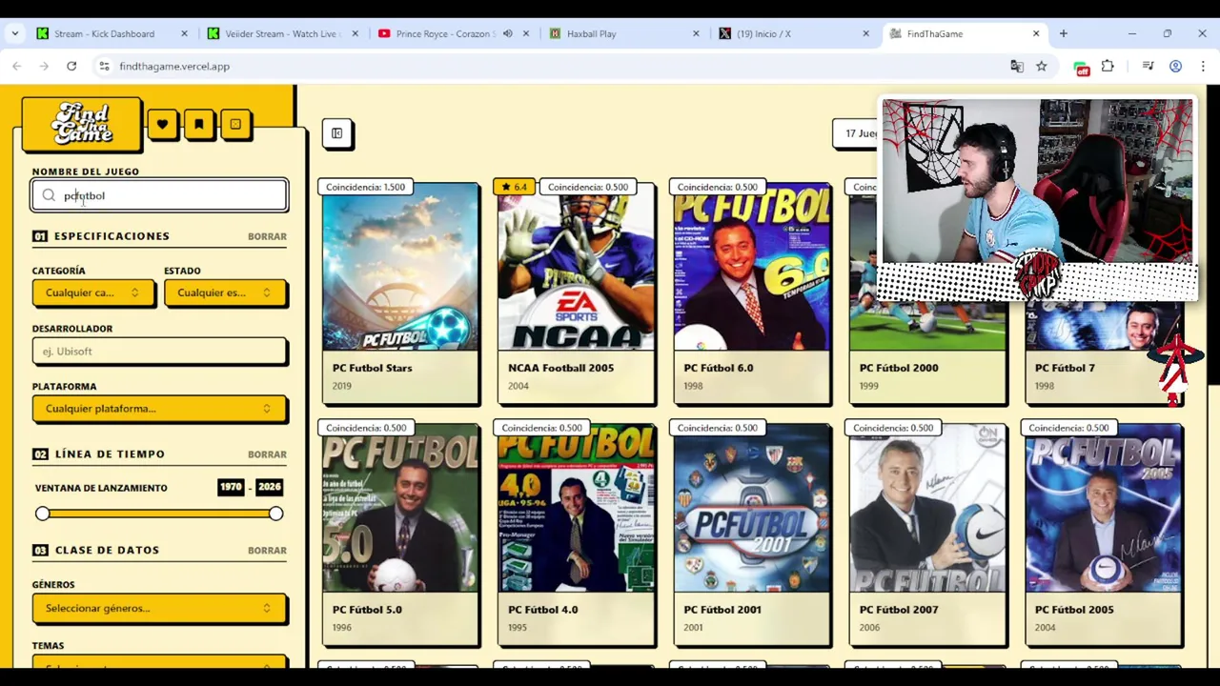Click the 2026 end year box

point(270,487)
